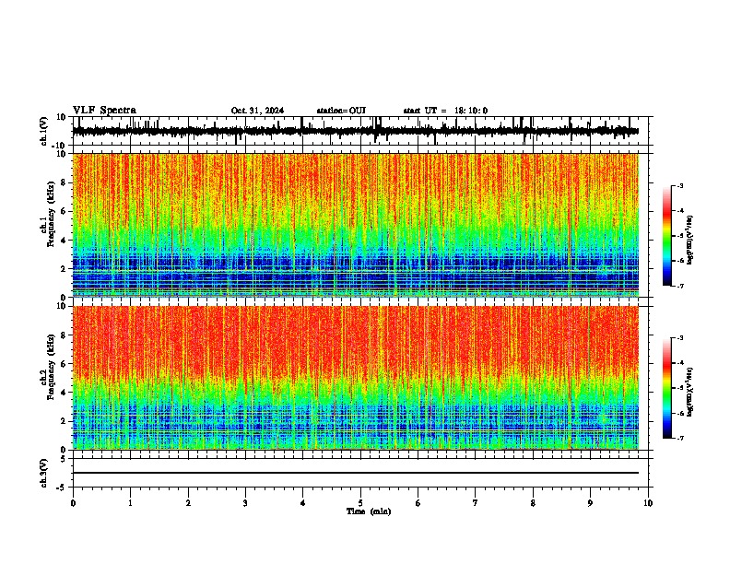730x564 pixels.
Task: Click the color scale bar beside ch.2 spectrogram
Action: [666, 388]
